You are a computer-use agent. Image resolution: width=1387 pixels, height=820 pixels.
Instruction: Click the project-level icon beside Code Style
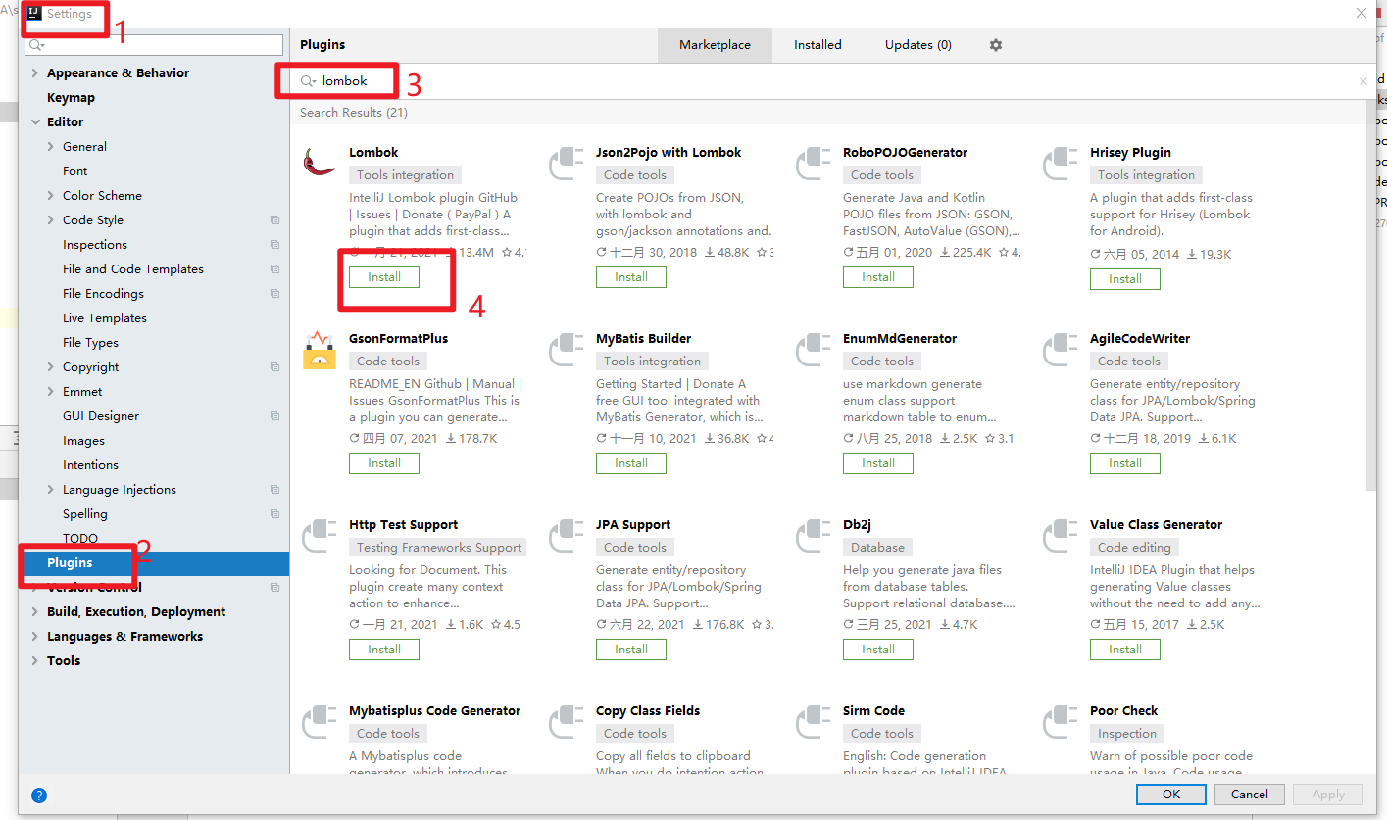(275, 220)
